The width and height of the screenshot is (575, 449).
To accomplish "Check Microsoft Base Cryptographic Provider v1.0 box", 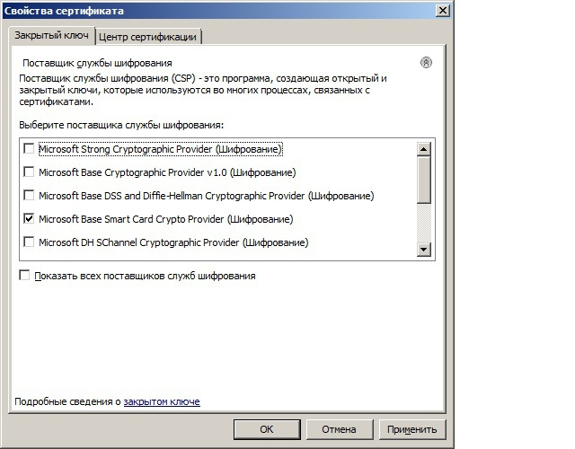I will 30,172.
